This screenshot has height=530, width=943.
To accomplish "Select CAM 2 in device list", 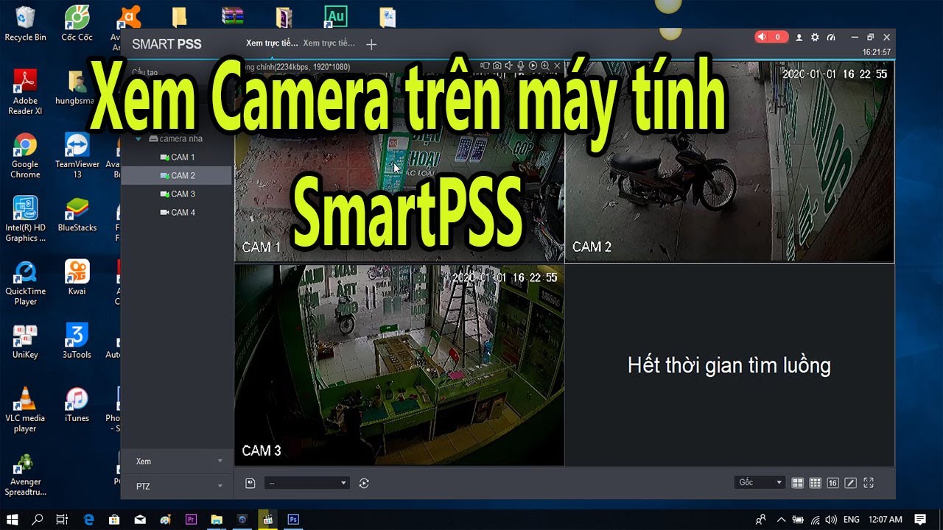I will [177, 176].
